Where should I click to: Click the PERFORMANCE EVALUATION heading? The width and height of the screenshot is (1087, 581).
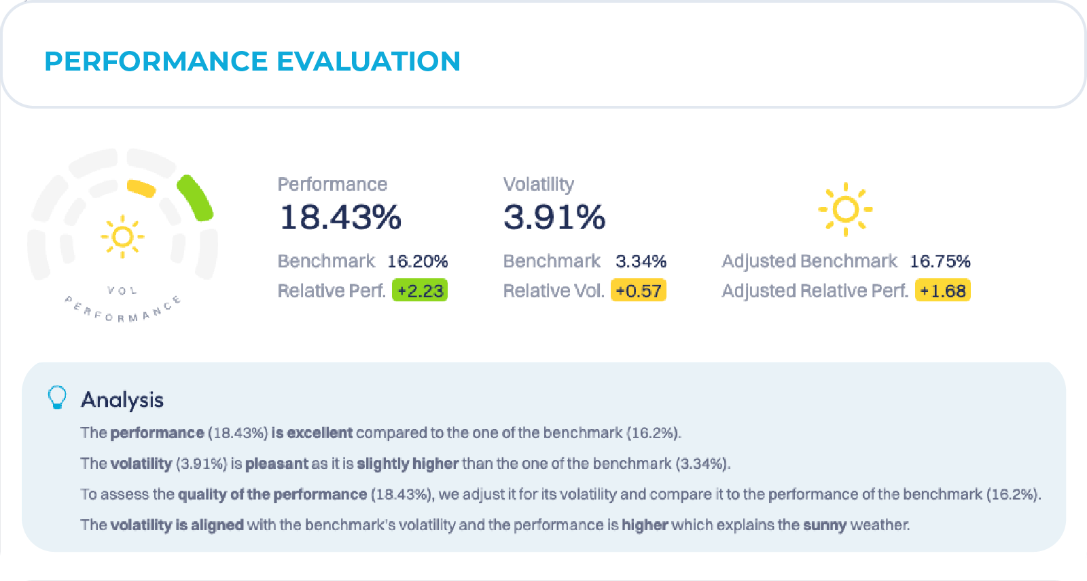(253, 61)
